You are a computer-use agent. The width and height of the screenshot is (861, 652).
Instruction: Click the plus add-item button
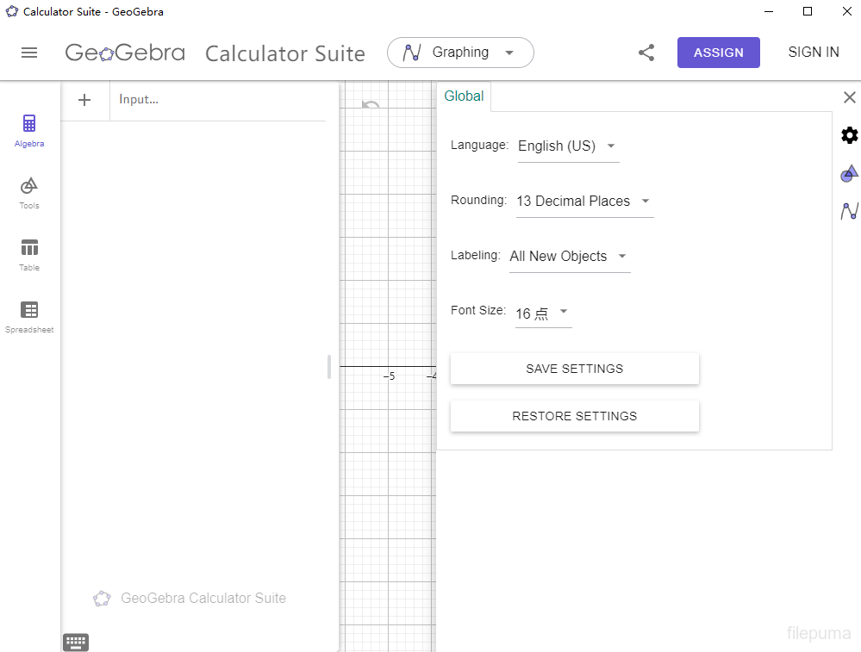click(x=84, y=100)
